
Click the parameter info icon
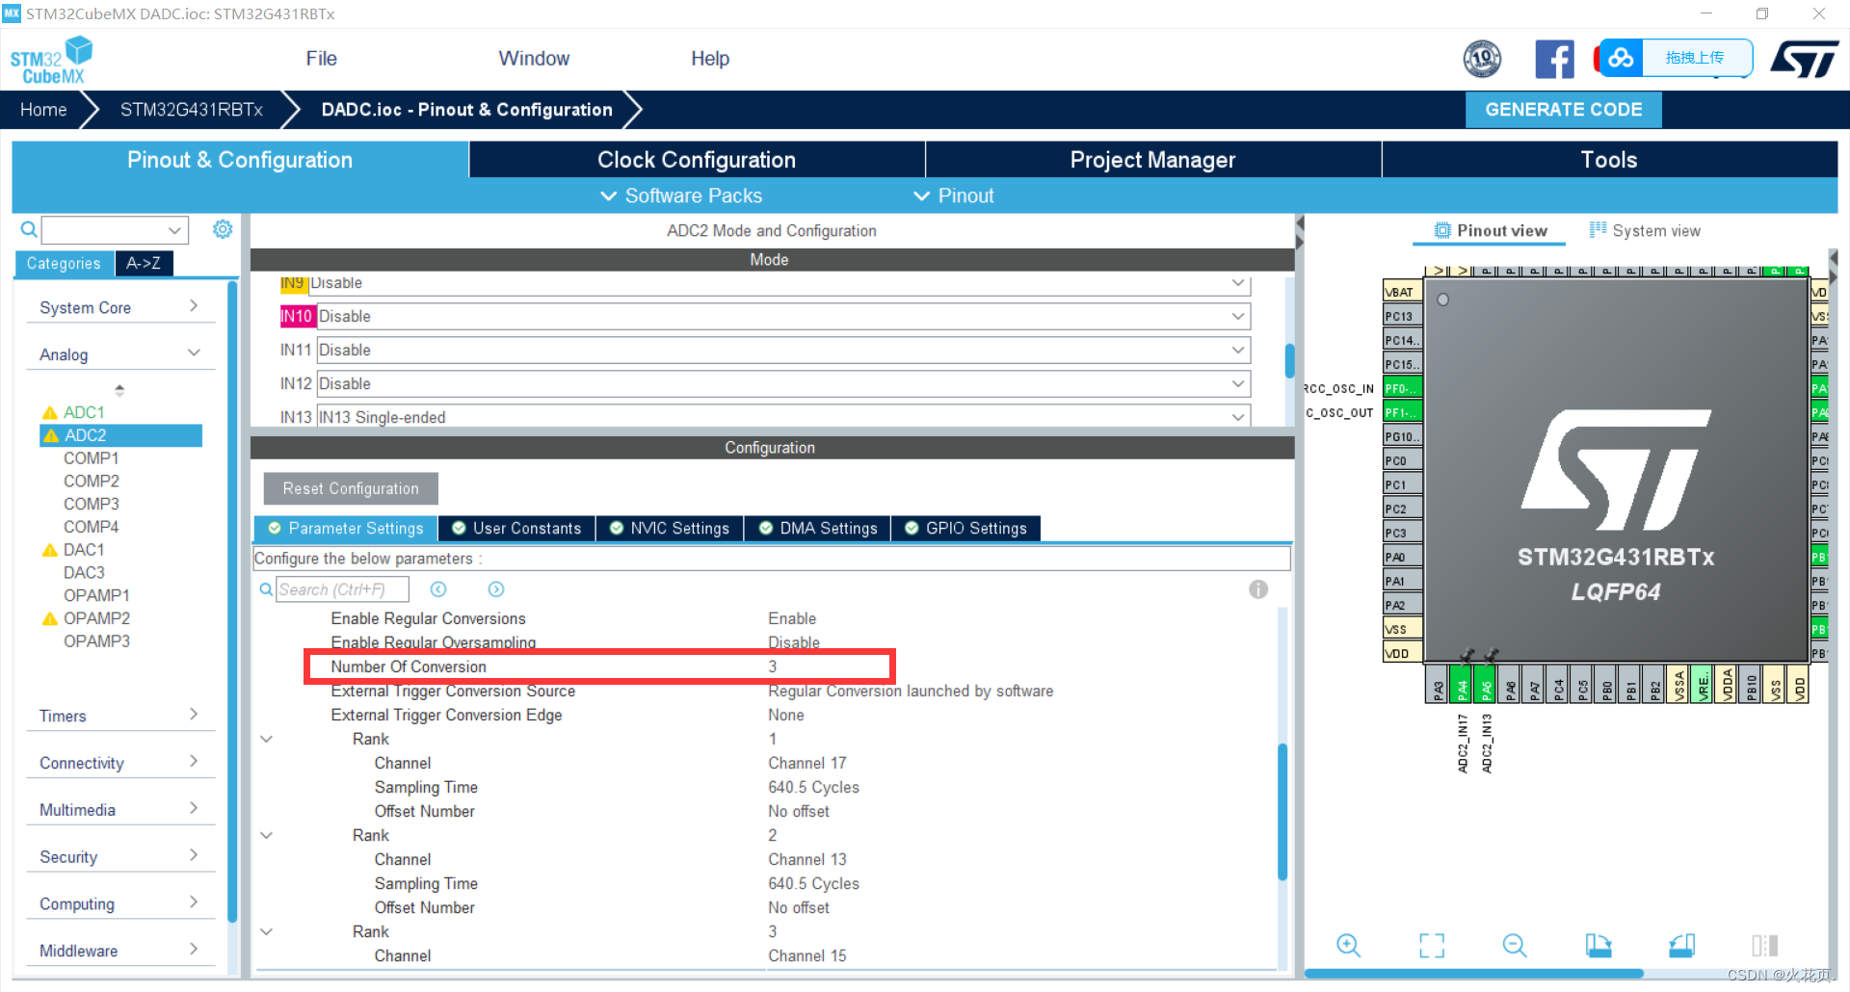1258,589
